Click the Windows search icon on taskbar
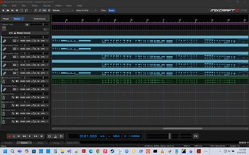This screenshot has height=155, width=249. click(12, 151)
